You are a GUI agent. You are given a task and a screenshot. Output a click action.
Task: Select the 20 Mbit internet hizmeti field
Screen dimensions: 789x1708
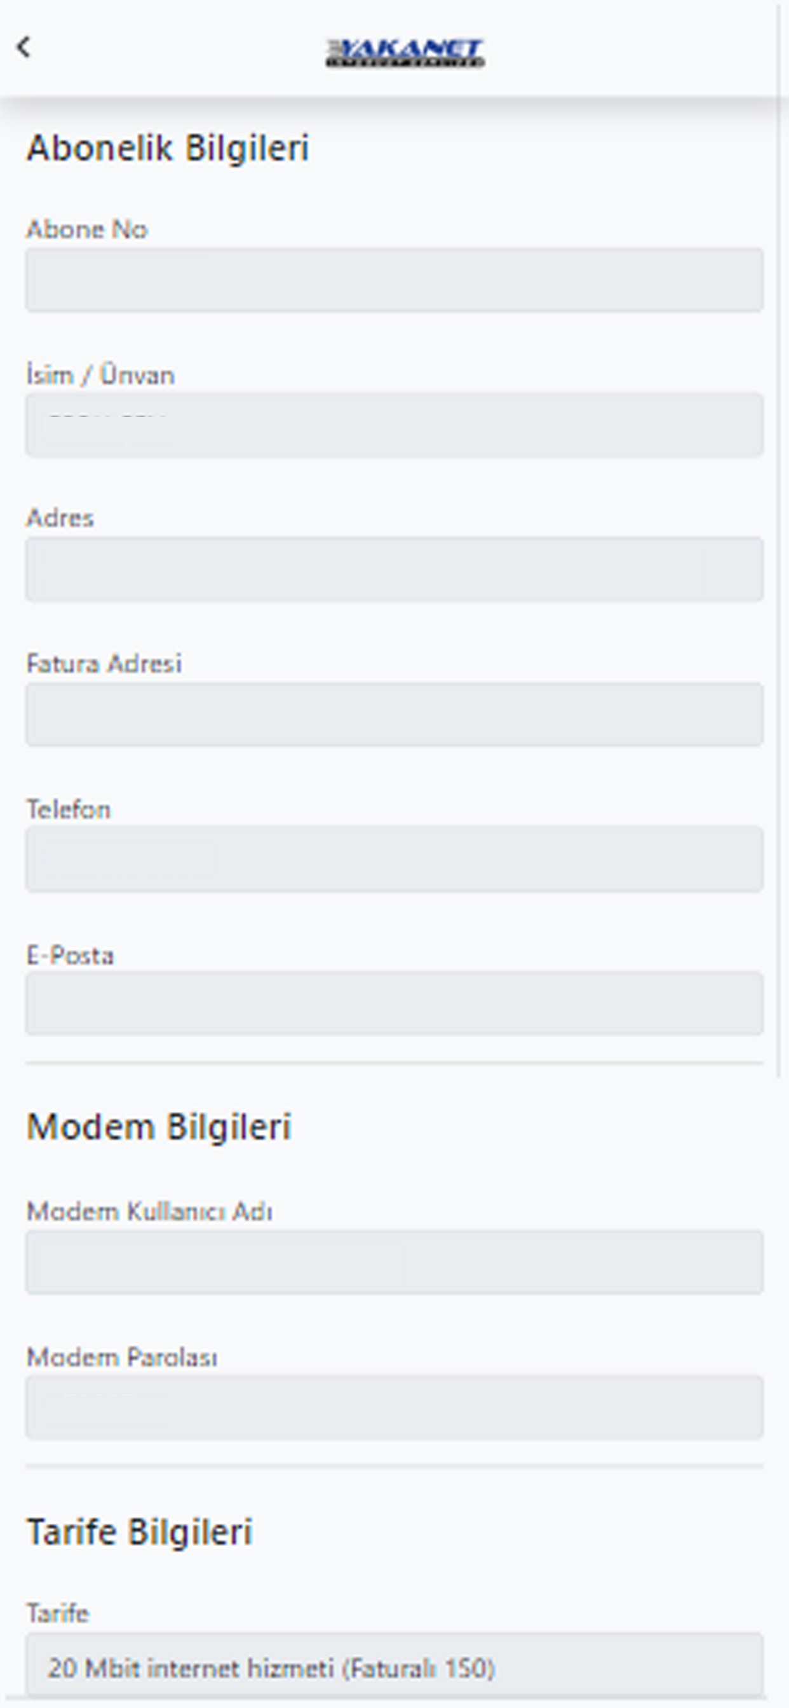[x=394, y=1665]
